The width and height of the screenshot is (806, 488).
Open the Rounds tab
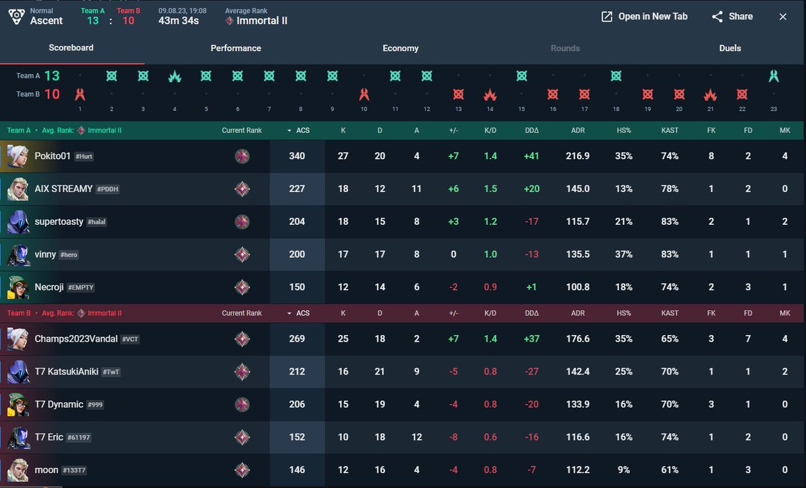(565, 48)
